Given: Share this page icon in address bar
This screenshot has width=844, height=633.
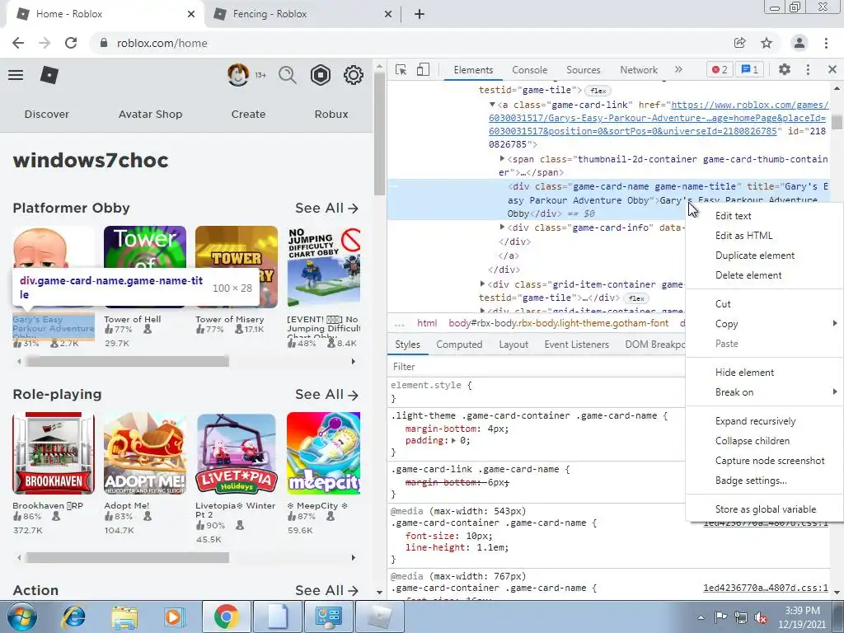Looking at the screenshot, I should (x=740, y=43).
